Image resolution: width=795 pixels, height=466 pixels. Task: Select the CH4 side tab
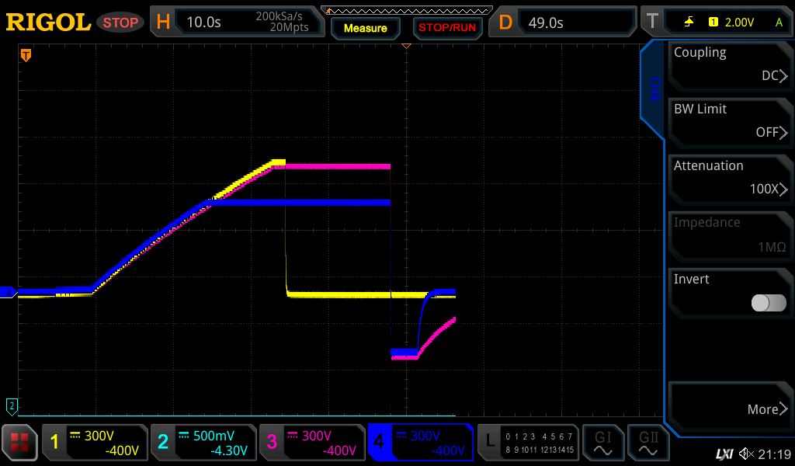(x=654, y=89)
